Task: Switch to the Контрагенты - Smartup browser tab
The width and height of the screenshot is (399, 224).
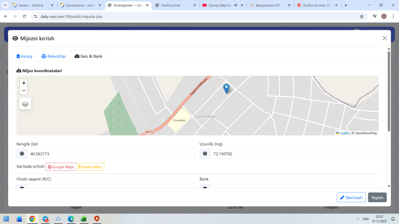Action: point(80,5)
